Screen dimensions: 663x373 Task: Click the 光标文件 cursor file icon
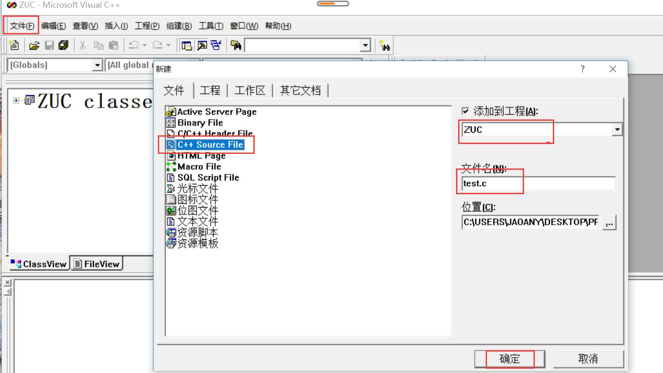pyautogui.click(x=171, y=189)
